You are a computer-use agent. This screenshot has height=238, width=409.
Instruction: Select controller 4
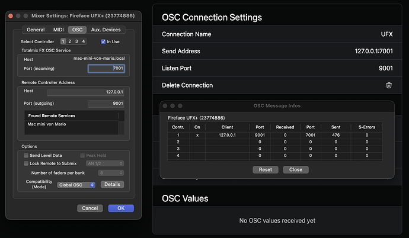click(x=84, y=41)
